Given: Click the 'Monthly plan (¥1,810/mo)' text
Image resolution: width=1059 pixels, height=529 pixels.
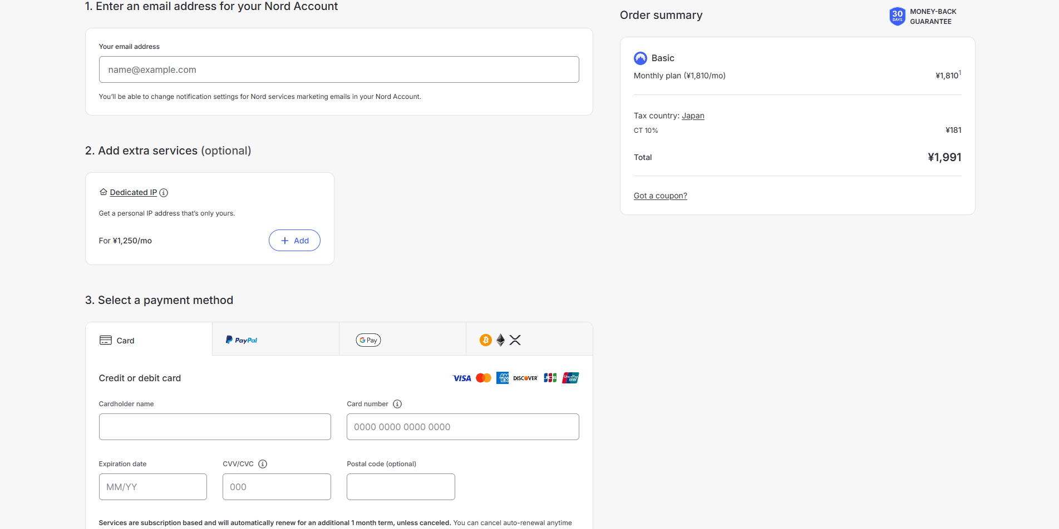Looking at the screenshot, I should (x=679, y=76).
